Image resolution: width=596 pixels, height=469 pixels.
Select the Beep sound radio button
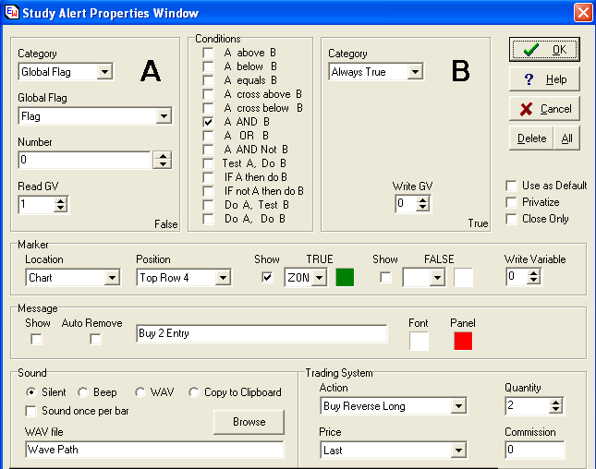83,392
